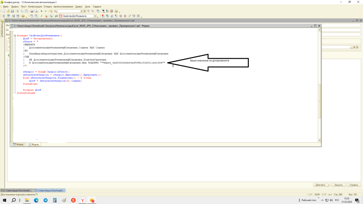Start debugging with the orange play icon
The width and height of the screenshot is (363, 204).
pos(23,16)
